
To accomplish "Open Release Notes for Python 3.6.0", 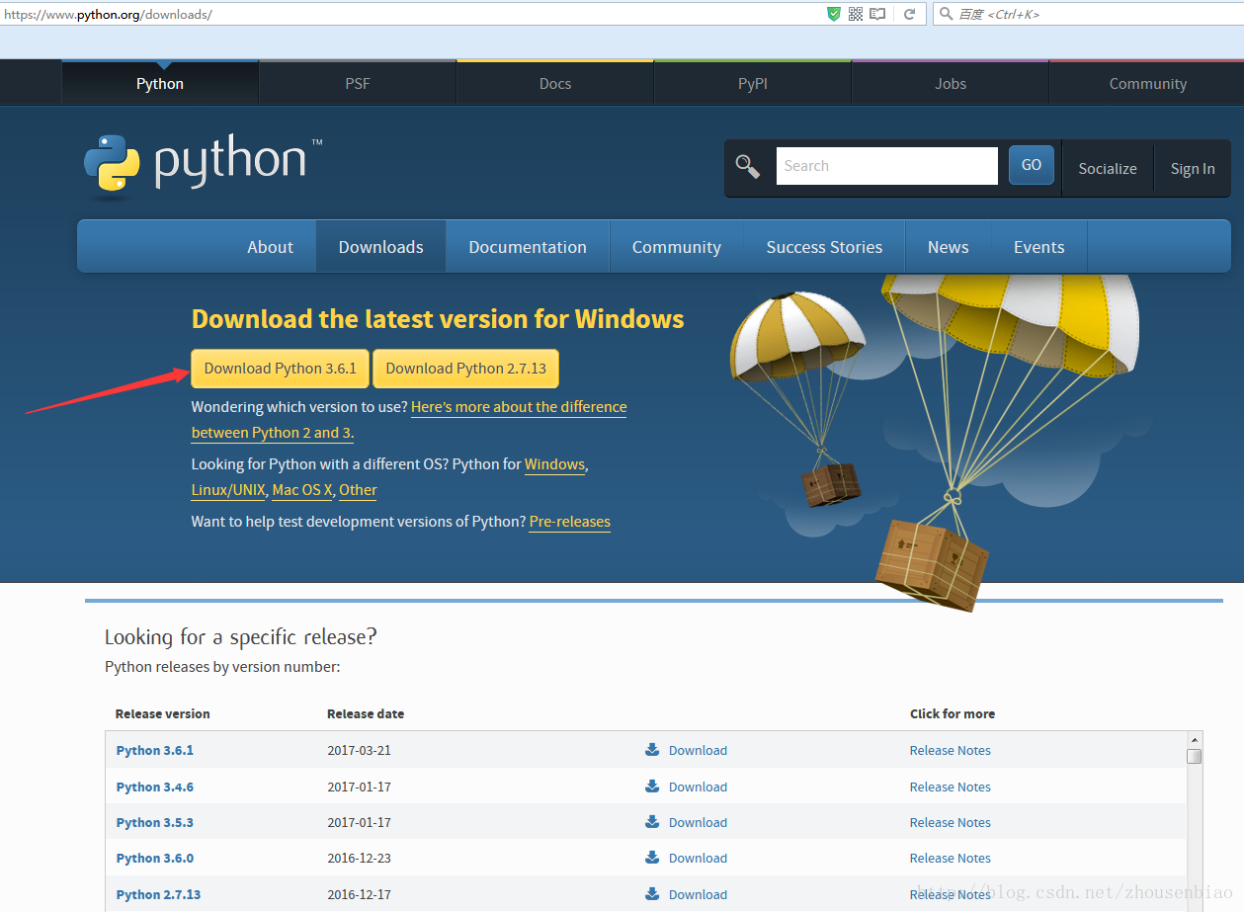I will point(951,858).
